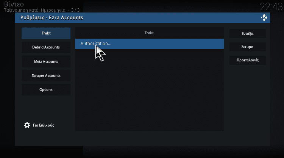Click the gear icon for settings level
Screen dimensions: 284x158
[x=27, y=125]
